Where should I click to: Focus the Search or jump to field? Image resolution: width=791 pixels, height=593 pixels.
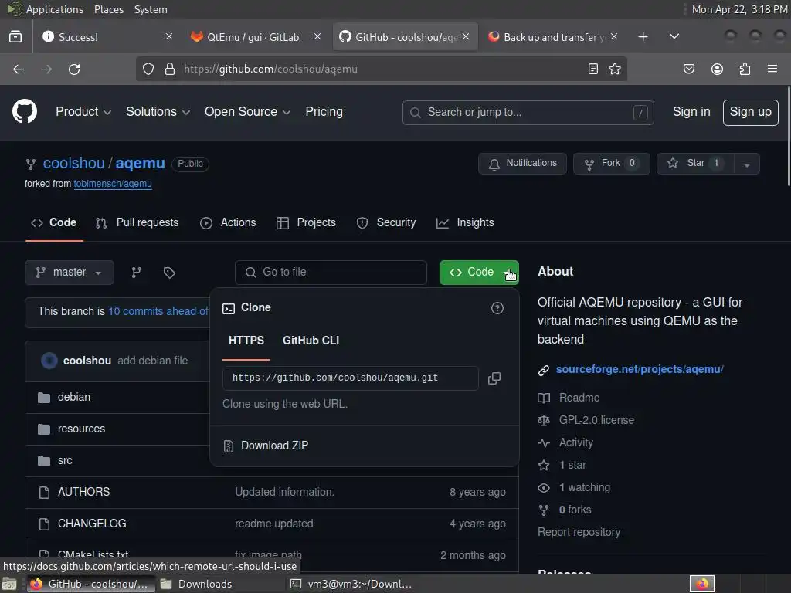tap(528, 112)
